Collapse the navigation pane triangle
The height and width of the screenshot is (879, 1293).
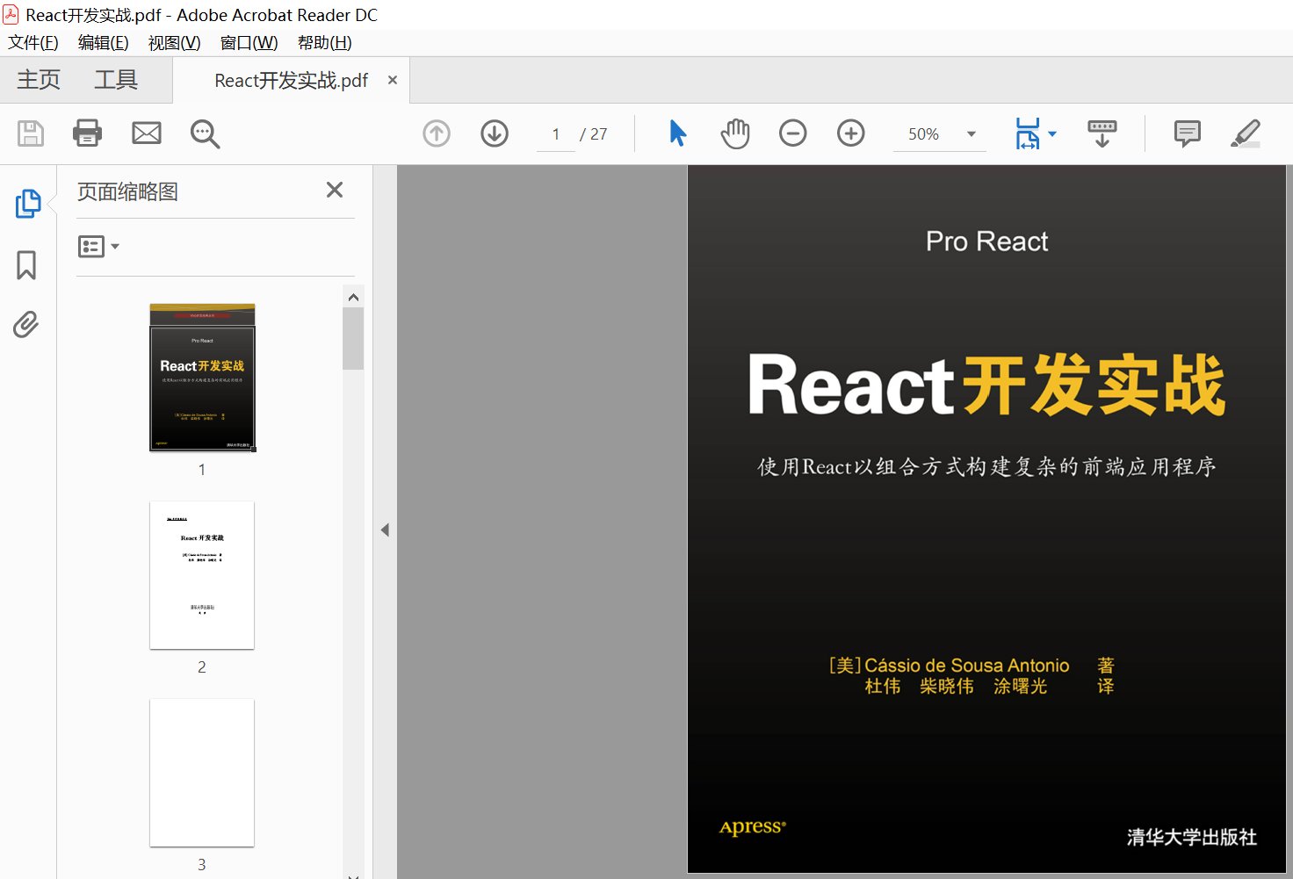pos(385,530)
